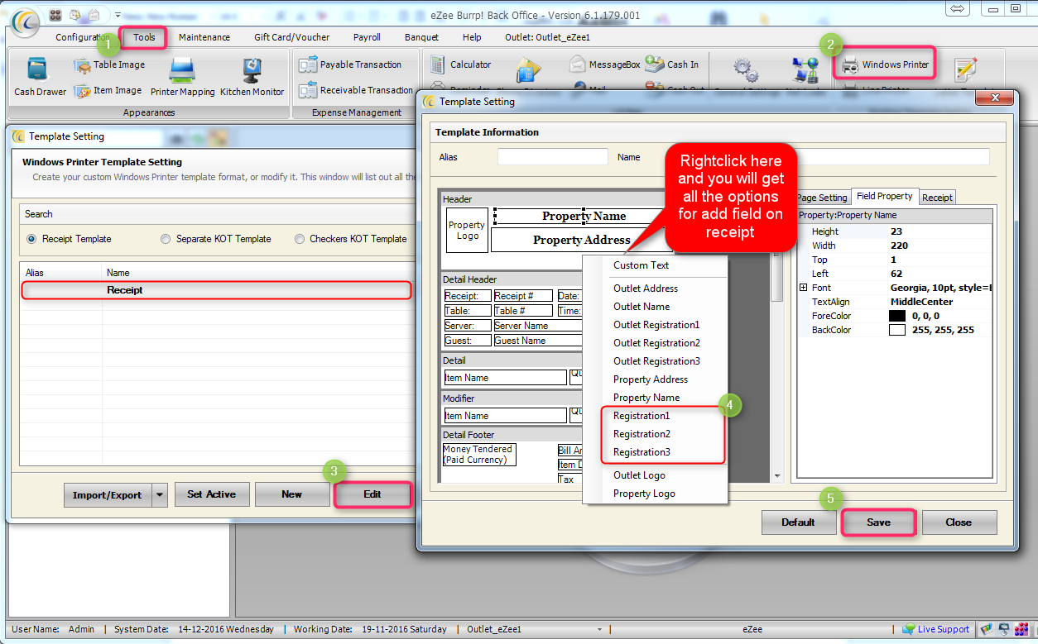Click the Close button in Template Setting
The width and height of the screenshot is (1038, 644).
(x=959, y=522)
